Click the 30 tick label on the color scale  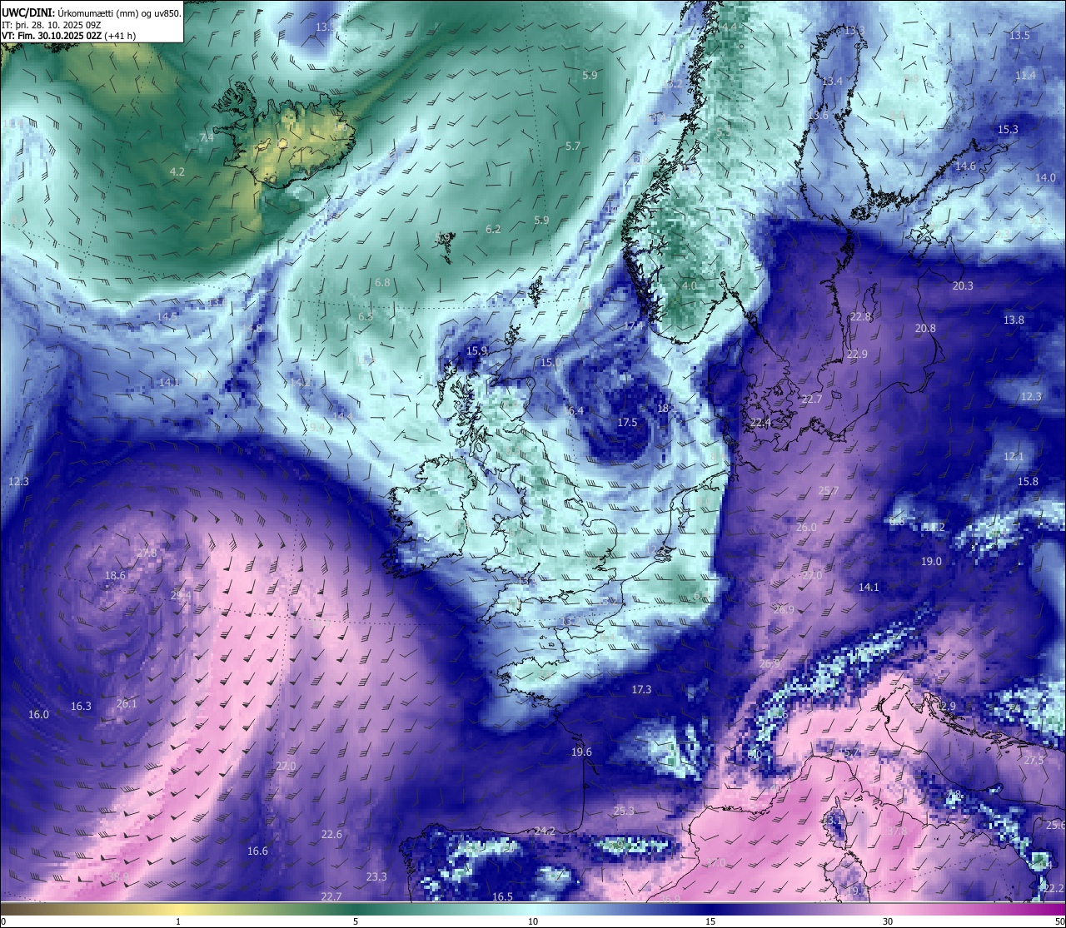pos(888,921)
